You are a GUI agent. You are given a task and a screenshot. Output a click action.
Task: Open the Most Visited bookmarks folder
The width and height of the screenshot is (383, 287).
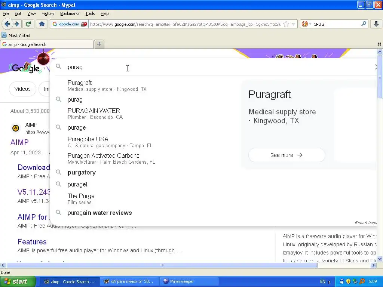pos(16,36)
